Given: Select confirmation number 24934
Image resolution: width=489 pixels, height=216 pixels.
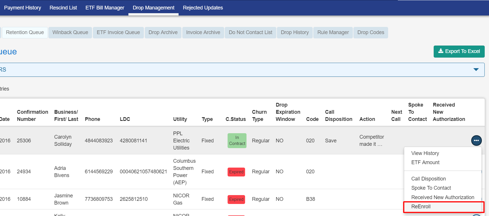Looking at the screenshot, I should [x=24, y=172].
